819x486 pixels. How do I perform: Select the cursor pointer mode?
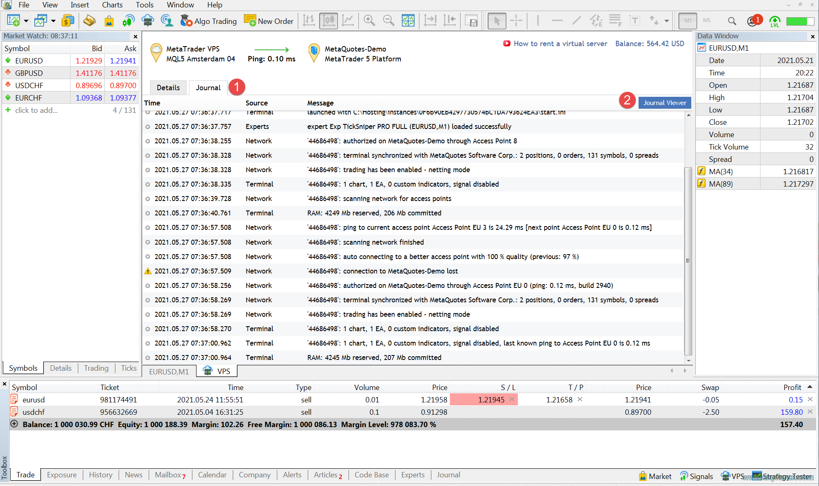tap(497, 21)
